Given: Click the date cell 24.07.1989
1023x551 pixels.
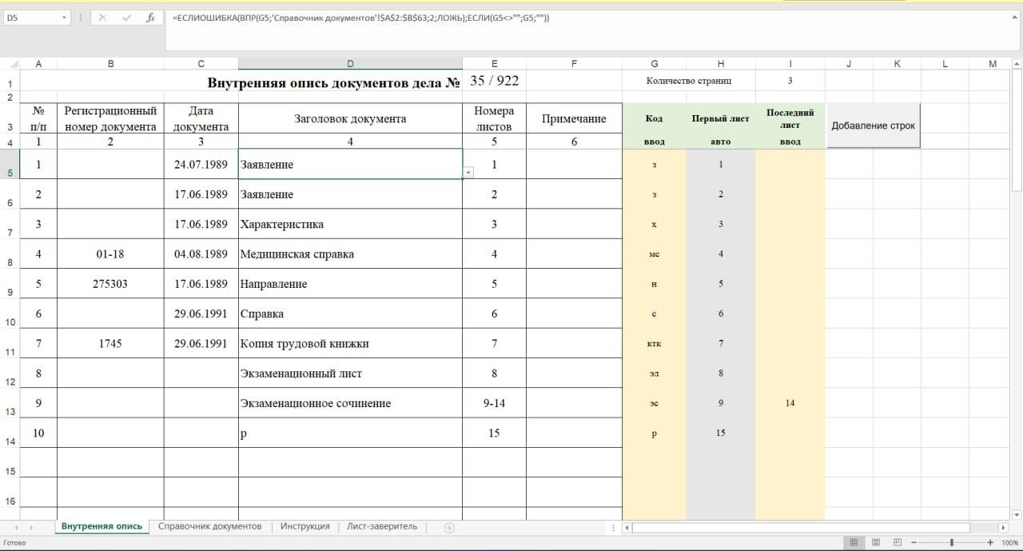Looking at the screenshot, I should [x=201, y=165].
